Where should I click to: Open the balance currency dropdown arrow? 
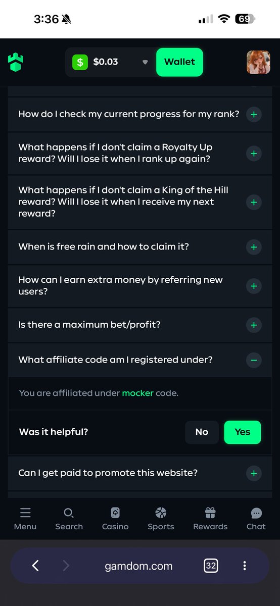coord(145,62)
